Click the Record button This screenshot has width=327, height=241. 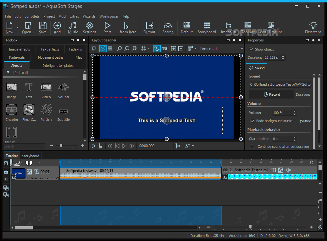[272, 94]
